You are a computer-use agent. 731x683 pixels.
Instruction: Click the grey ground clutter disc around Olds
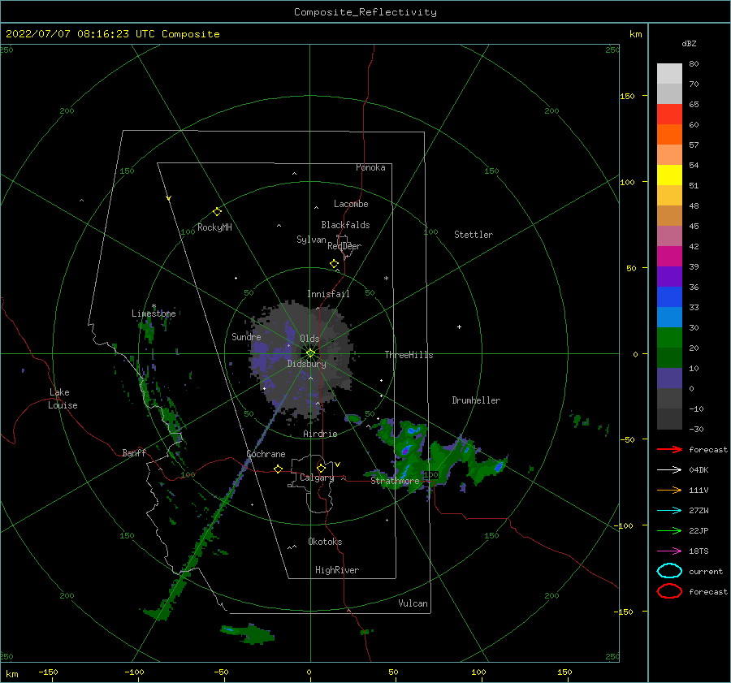click(x=301, y=360)
